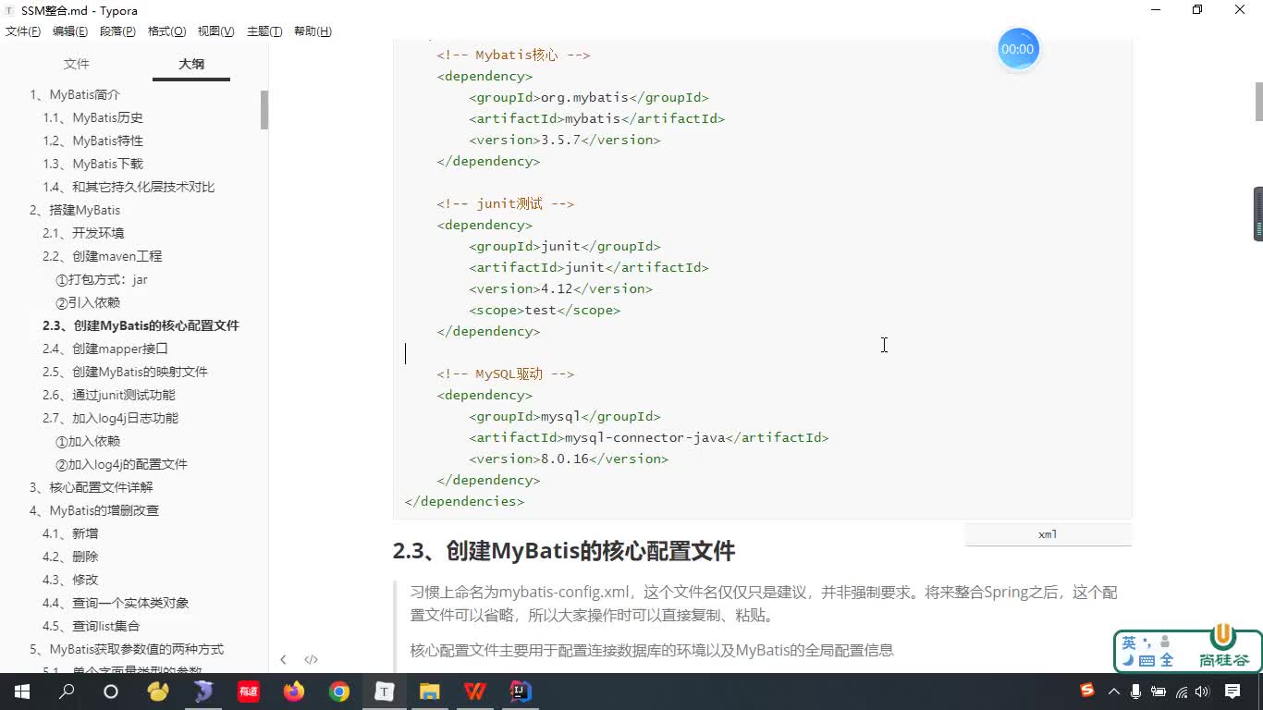
Task: Click the blue 00:00 timer bubble
Action: coord(1017,49)
